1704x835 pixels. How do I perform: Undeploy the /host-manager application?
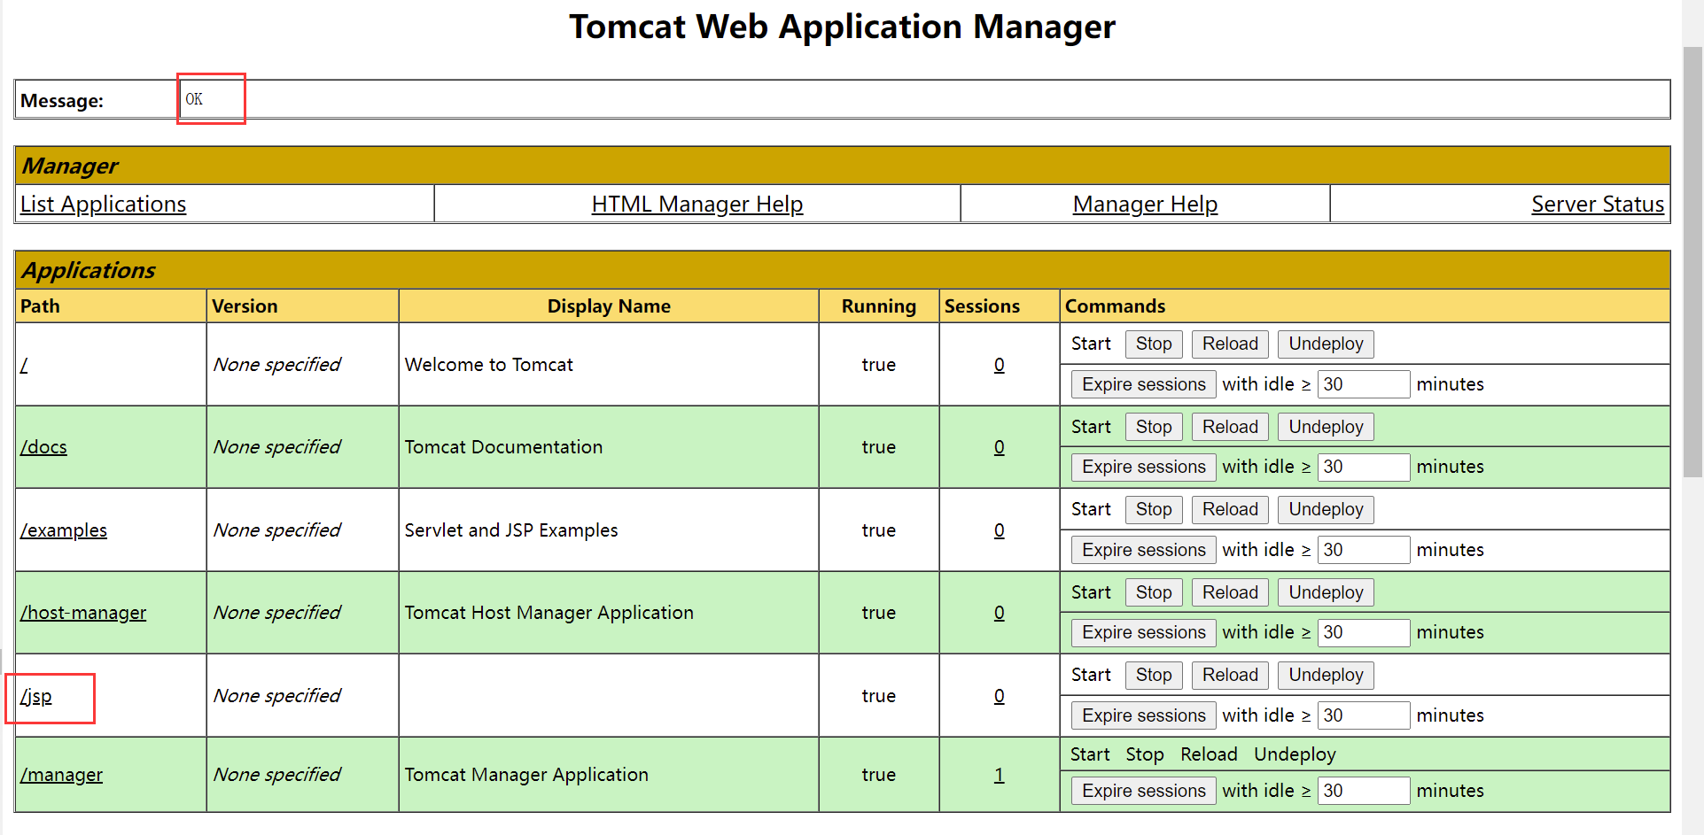pyautogui.click(x=1325, y=593)
